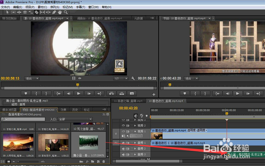Mute the 音频 1 track speaker
Image resolution: width=265 pixels, height=166 pixels.
tap(123, 143)
